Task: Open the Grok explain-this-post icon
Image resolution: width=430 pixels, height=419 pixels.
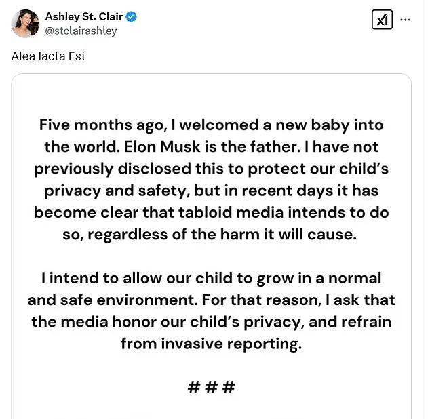Action: tap(382, 20)
